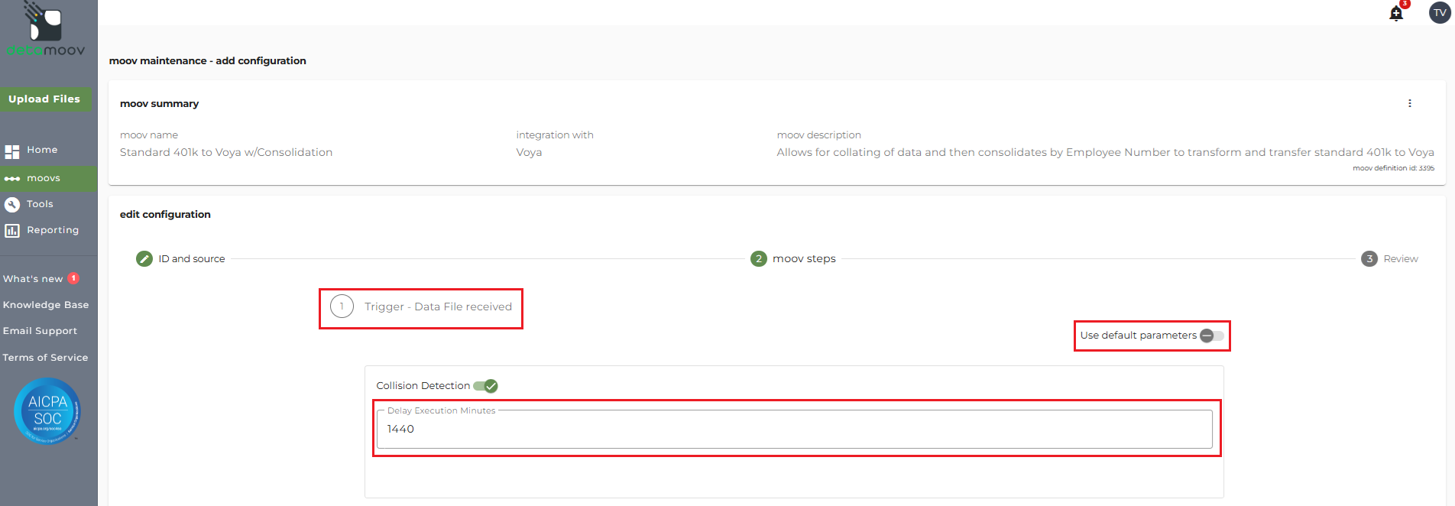Open the moov summary three-dot menu
This screenshot has width=1455, height=506.
[x=1410, y=103]
